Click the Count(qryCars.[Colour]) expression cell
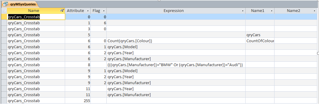Screen dimensions: 319x104 tap(176, 41)
